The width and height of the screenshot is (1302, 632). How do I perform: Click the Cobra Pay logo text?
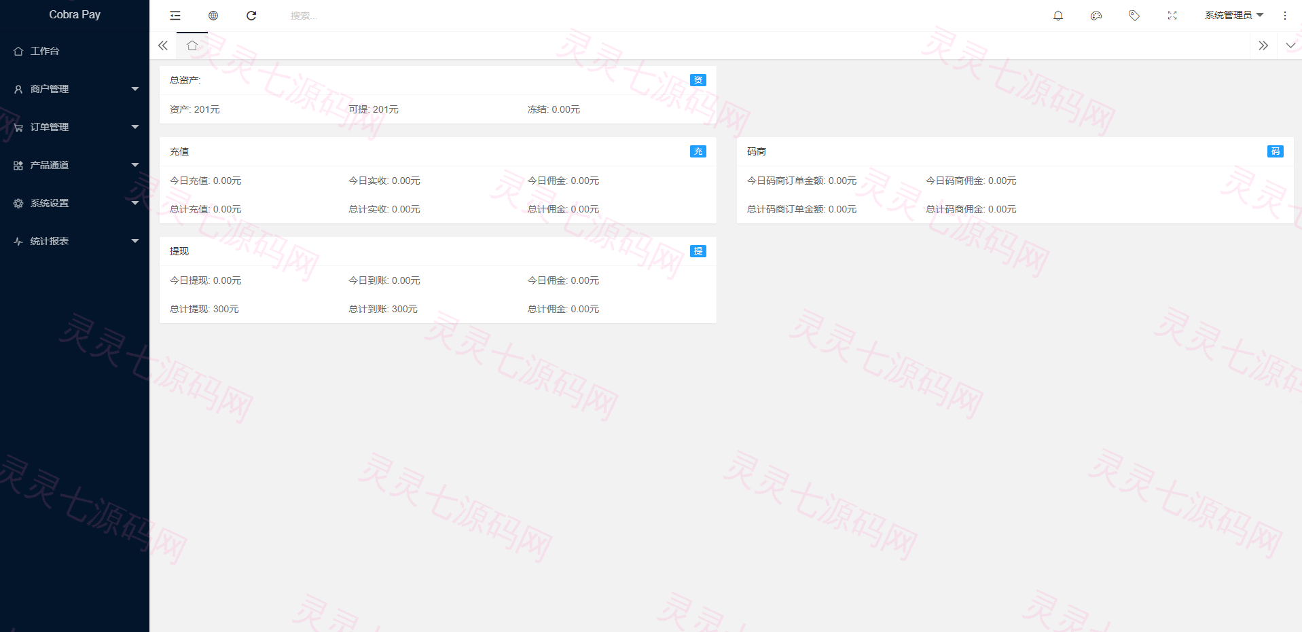[75, 14]
